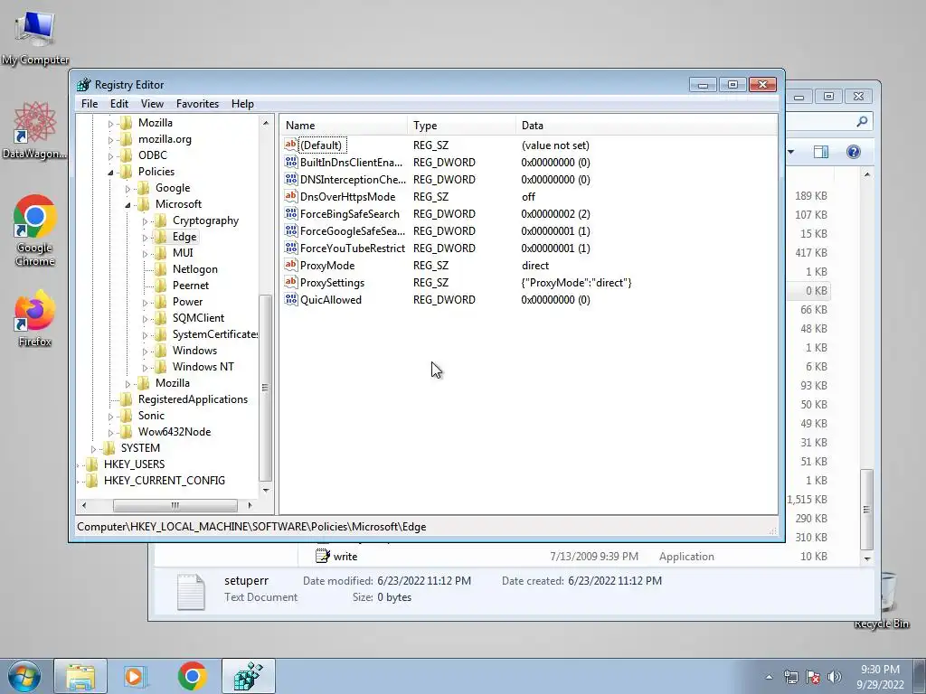
Task: Select the ProxySettings value name
Action: click(332, 282)
